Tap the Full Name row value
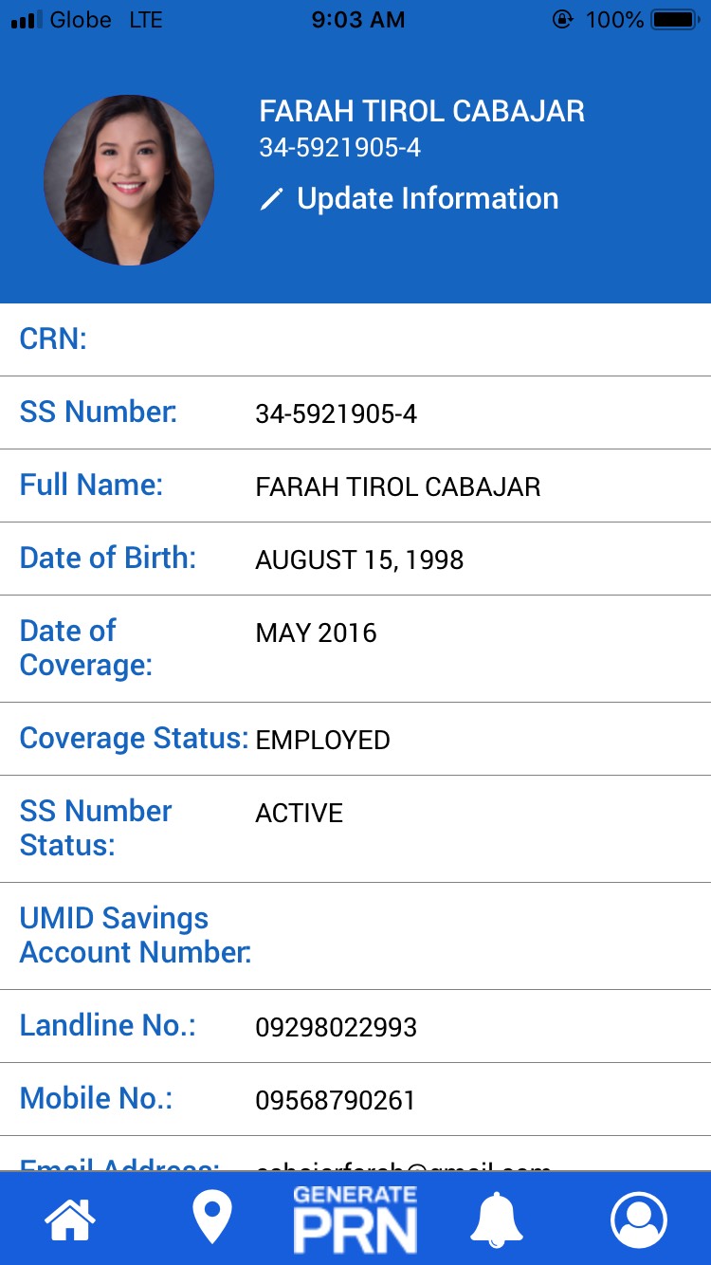 397,486
